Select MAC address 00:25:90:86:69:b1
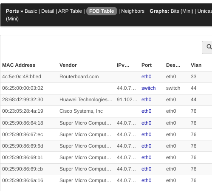This screenshot has width=212, height=191. tap(23, 157)
